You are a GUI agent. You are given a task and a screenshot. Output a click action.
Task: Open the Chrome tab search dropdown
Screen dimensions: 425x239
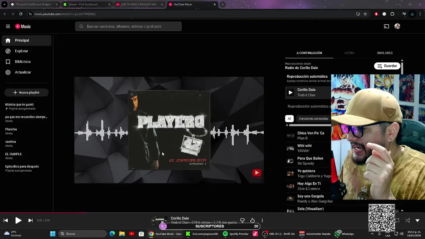coord(4,4)
